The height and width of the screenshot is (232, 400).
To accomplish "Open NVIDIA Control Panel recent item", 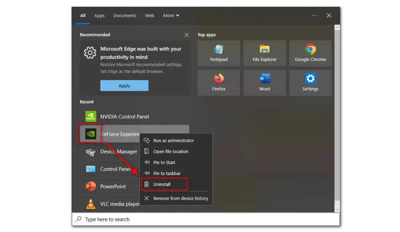I will point(124,116).
